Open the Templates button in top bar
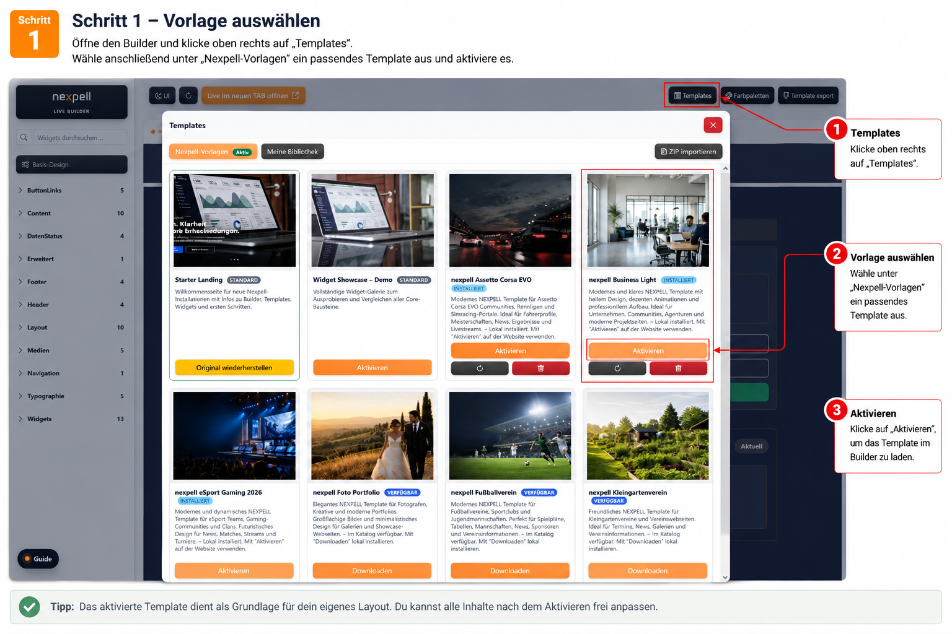The image size is (952, 634). click(692, 96)
